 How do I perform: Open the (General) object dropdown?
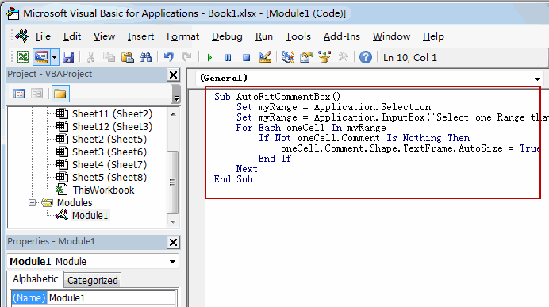[x=537, y=79]
